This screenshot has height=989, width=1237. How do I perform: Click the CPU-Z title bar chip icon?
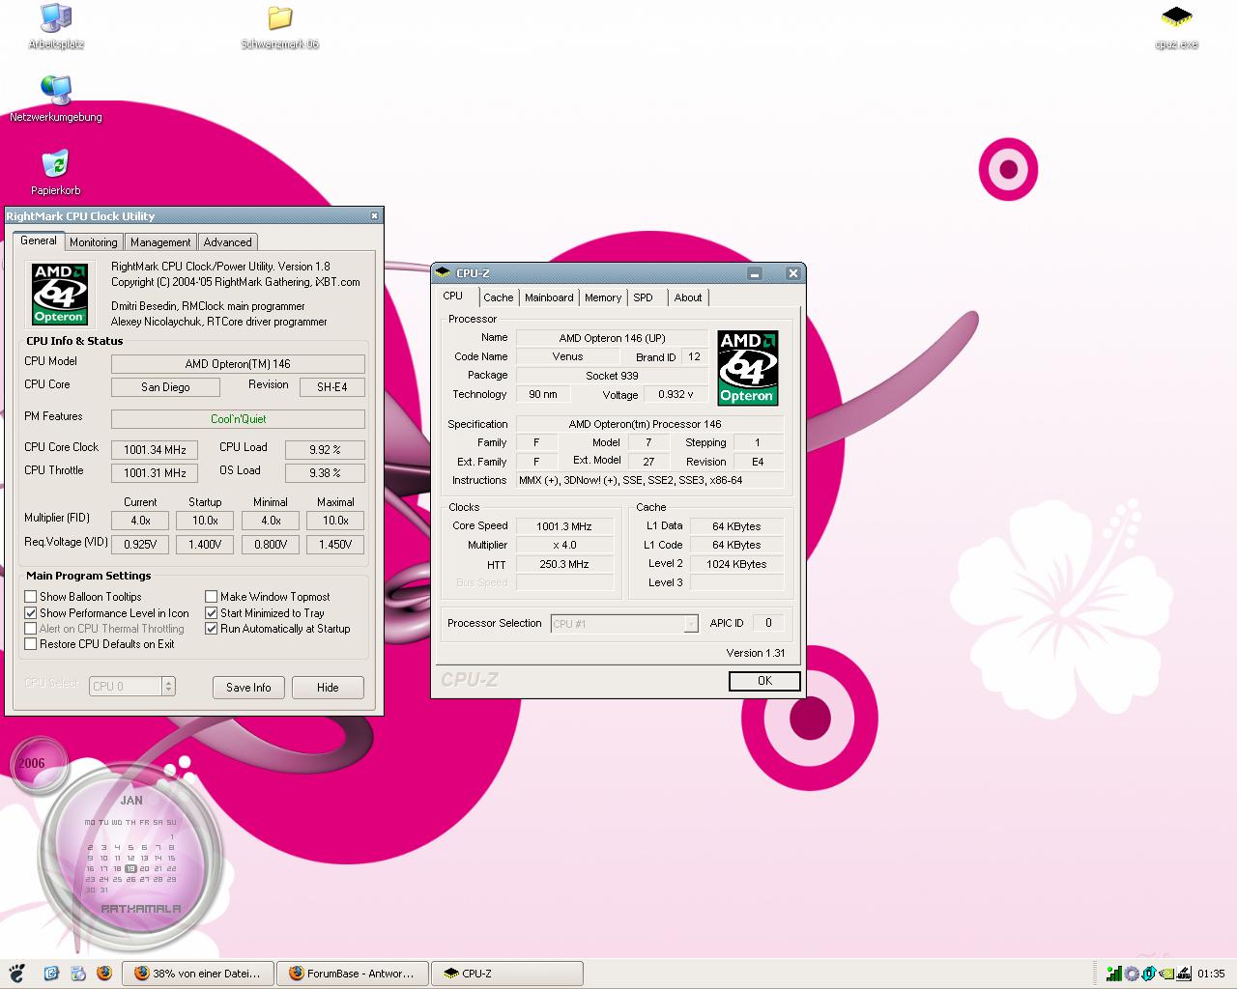tap(444, 273)
